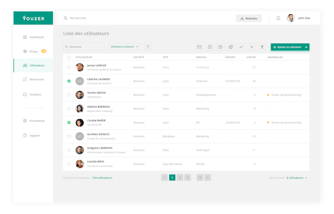Sort by the SERVICE column header

201,57
